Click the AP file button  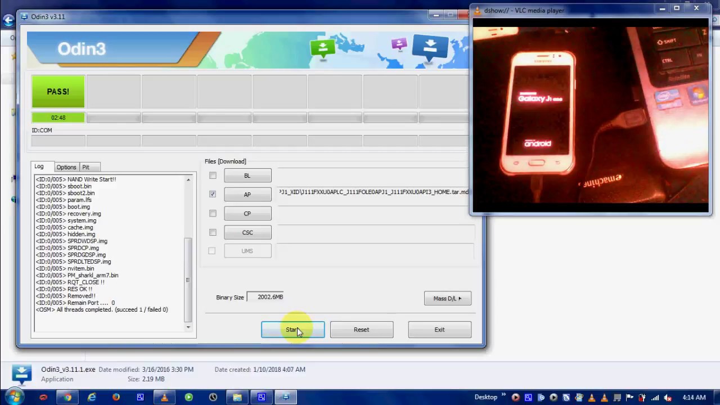click(x=247, y=195)
